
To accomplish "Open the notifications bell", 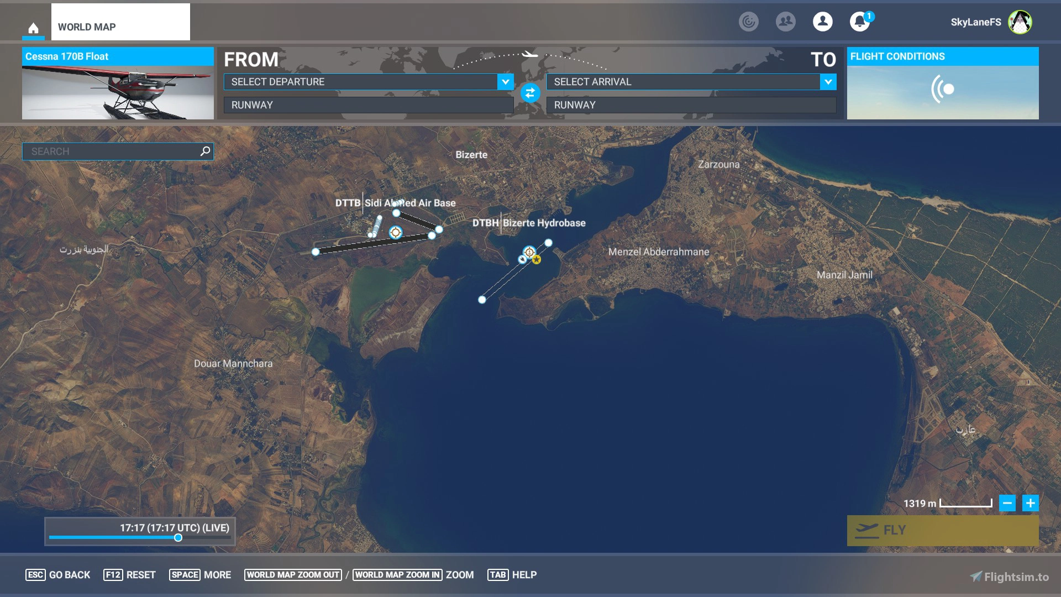I will [x=860, y=22].
